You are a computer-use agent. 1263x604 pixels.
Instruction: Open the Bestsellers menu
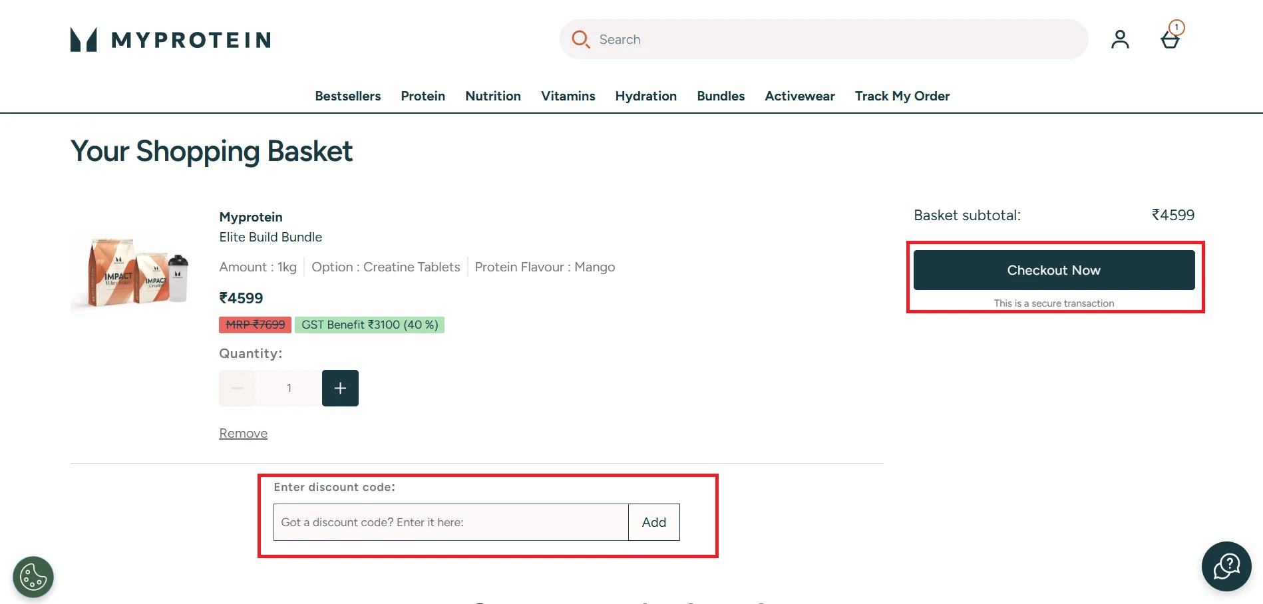point(347,96)
